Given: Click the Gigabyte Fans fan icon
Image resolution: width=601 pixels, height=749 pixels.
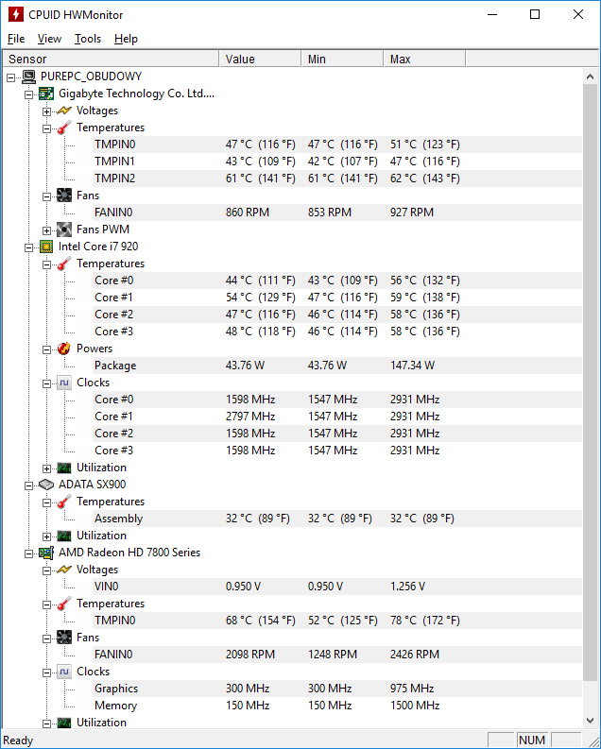Looking at the screenshot, I should click(64, 196).
